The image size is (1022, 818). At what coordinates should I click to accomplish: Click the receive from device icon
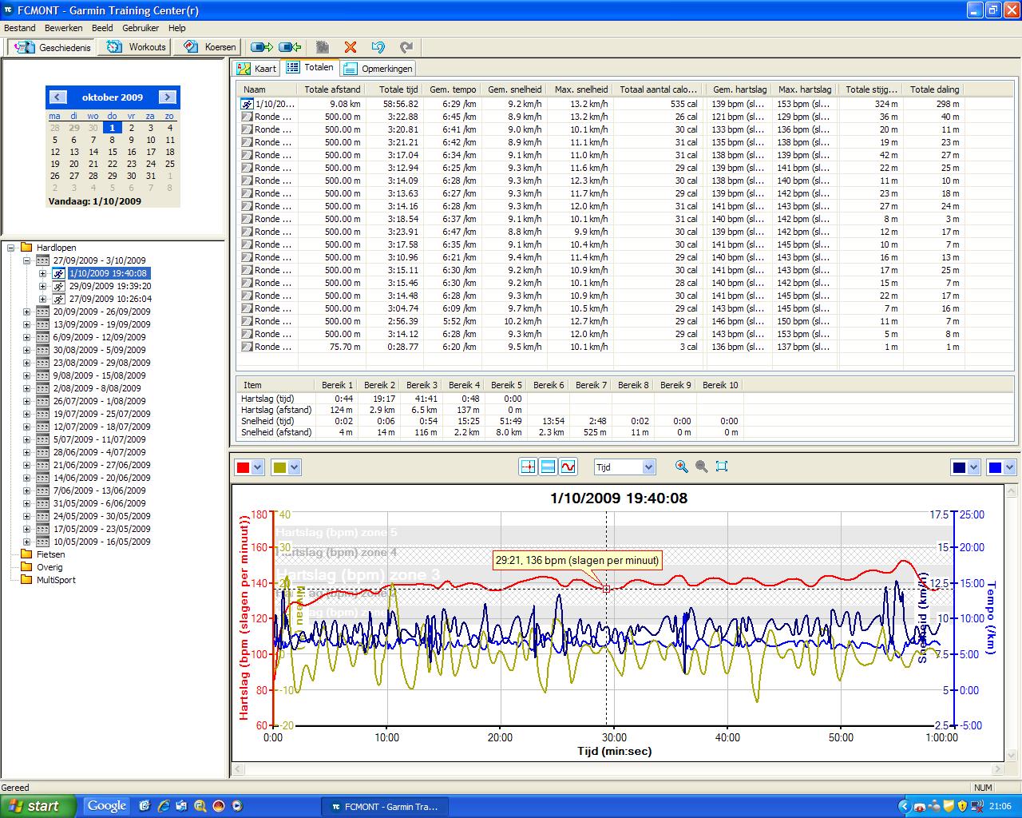click(290, 47)
